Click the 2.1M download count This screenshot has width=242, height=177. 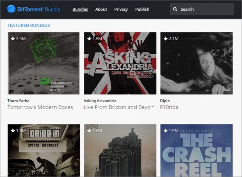click(x=174, y=39)
